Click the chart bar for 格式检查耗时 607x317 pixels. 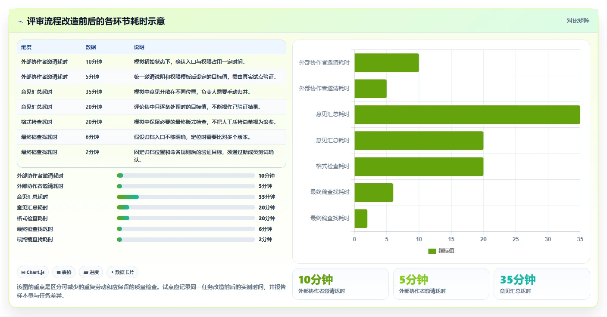419,166
